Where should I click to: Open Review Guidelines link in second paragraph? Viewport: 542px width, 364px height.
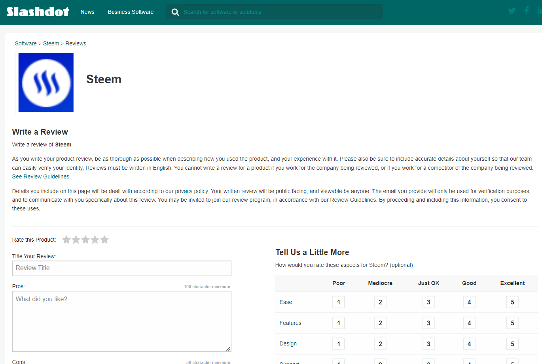click(353, 200)
